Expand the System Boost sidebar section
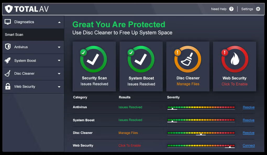This screenshot has width=267, height=155. coord(60,60)
